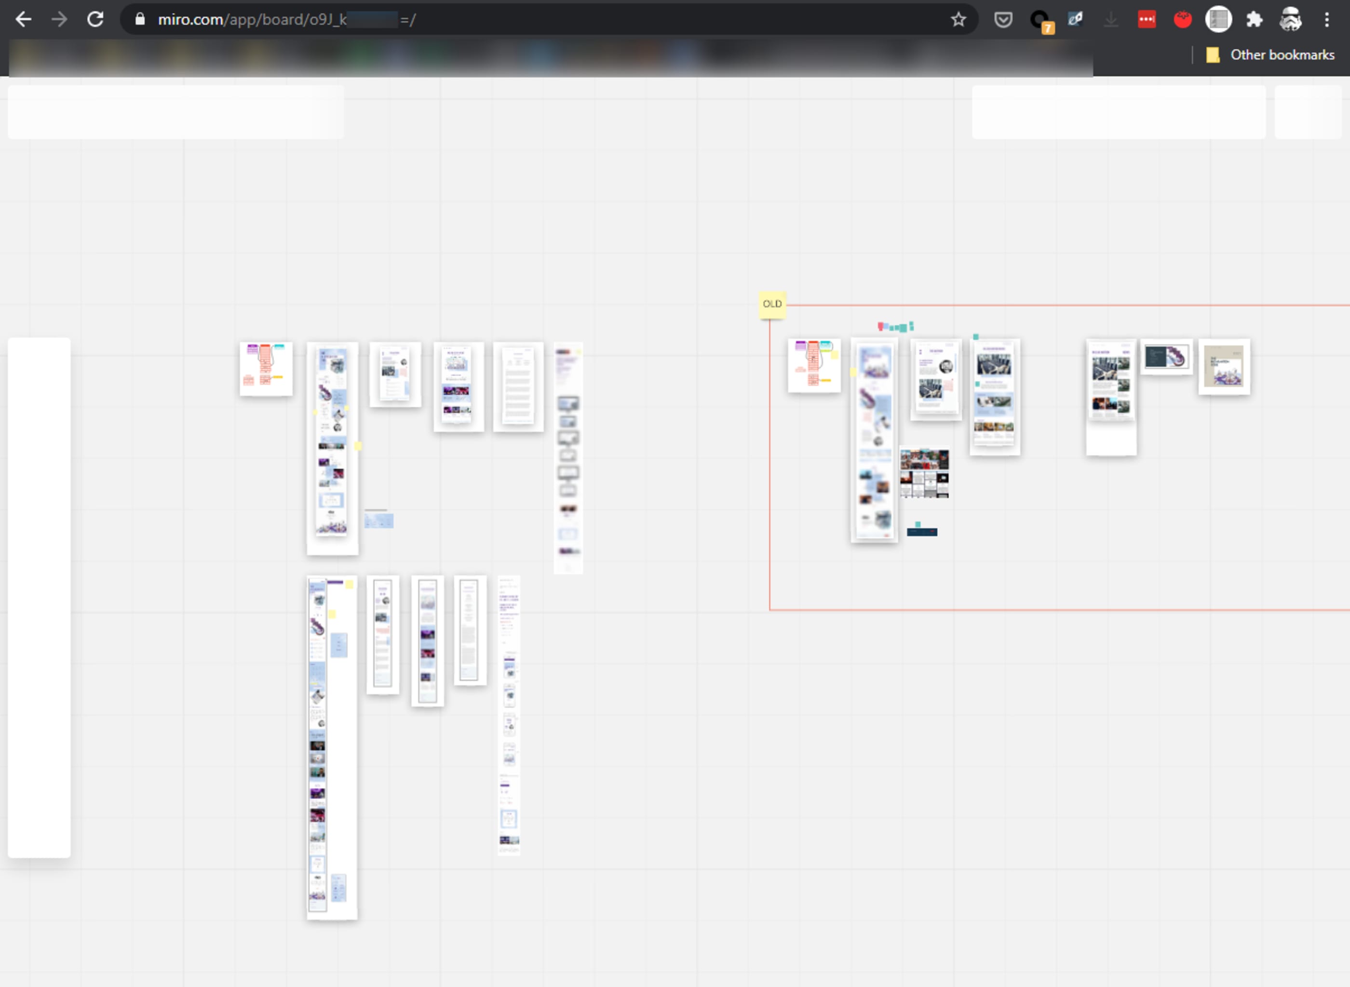Click the beige poster thumbnail in OLD frame
The width and height of the screenshot is (1350, 987).
coord(1223,366)
